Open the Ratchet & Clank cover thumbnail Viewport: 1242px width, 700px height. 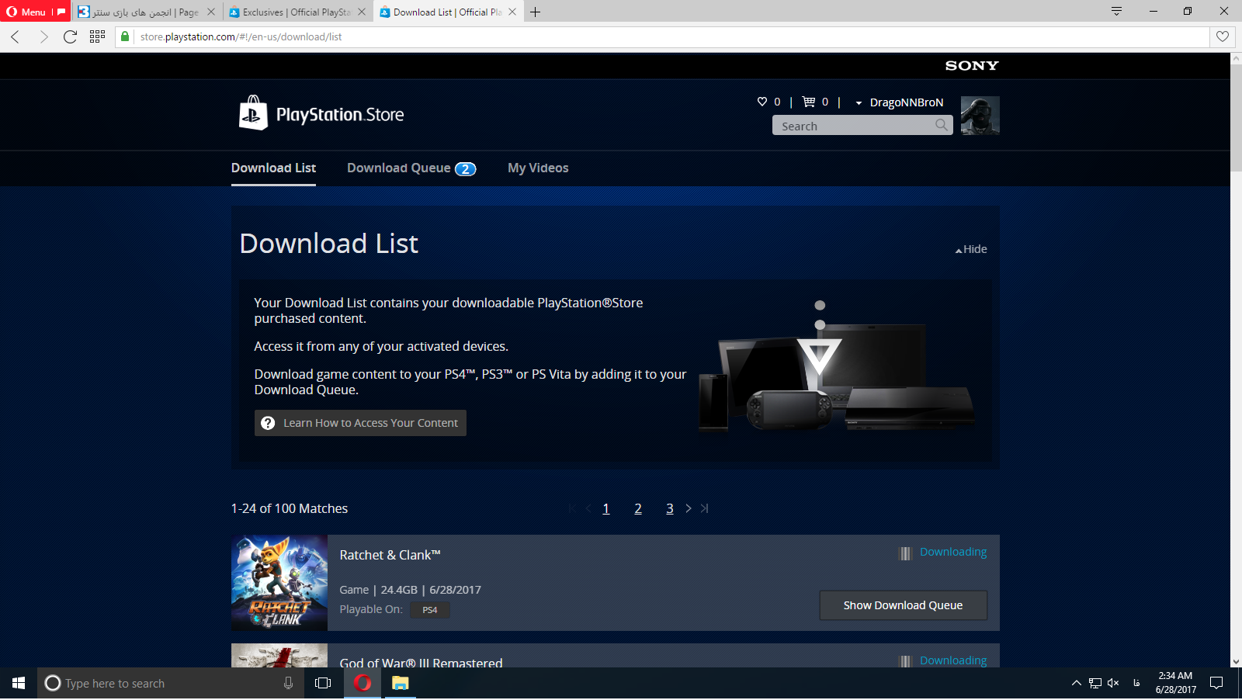tap(279, 583)
